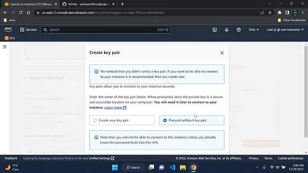308x173 pixels.
Task: Open the notifications bell
Action: coord(227,29)
